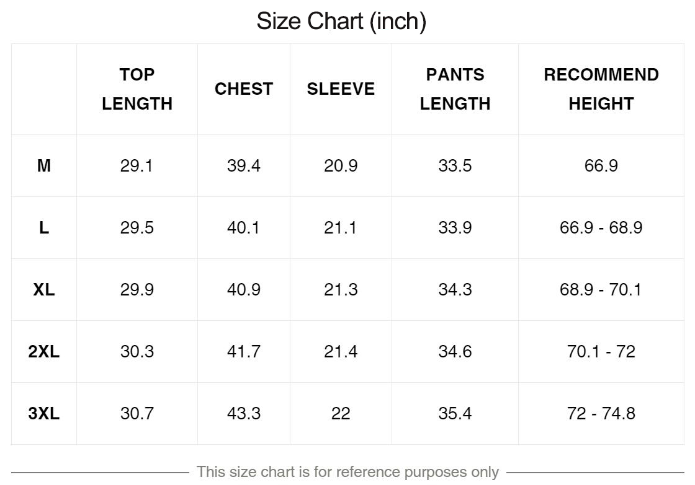The height and width of the screenshot is (485, 695).
Task: Click the SLEEVE column header
Action: (x=341, y=89)
